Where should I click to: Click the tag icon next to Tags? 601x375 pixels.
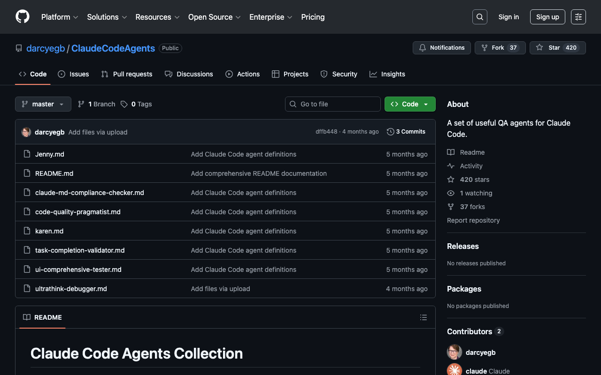click(124, 104)
